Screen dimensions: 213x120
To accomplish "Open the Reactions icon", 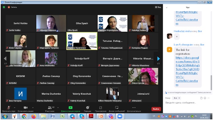I will 88,108.
